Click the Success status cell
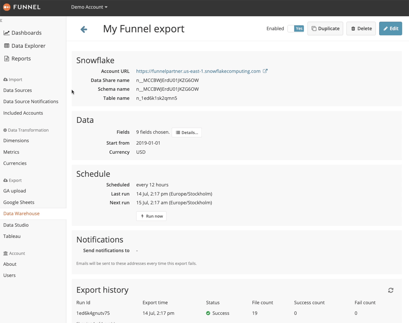409x323 pixels. [x=218, y=313]
